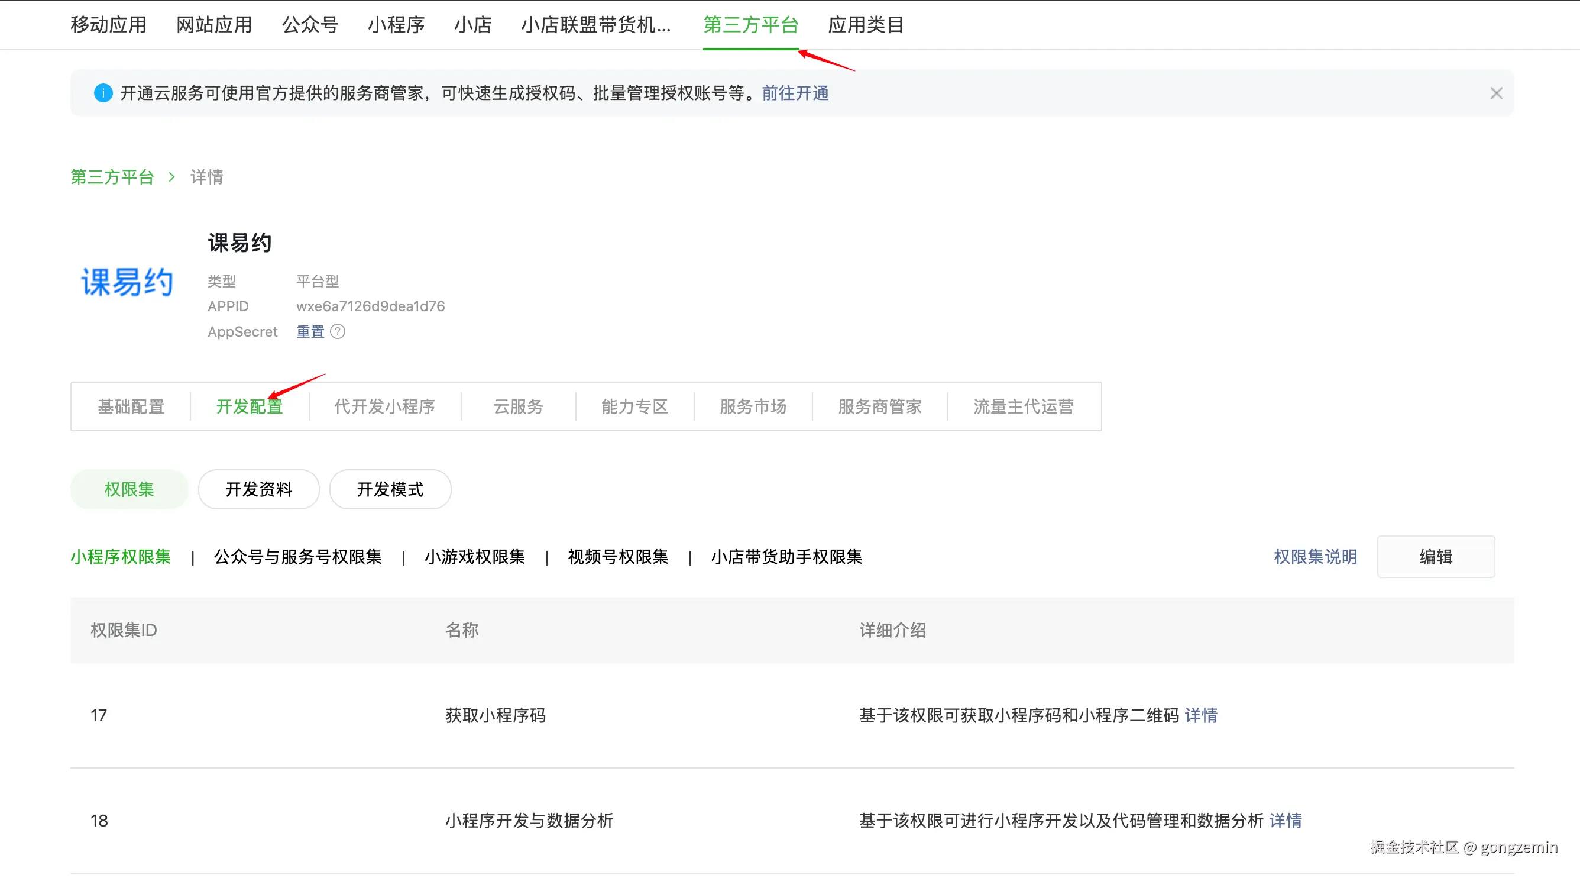
Task: Click the 课易约 app logo
Action: tap(128, 282)
